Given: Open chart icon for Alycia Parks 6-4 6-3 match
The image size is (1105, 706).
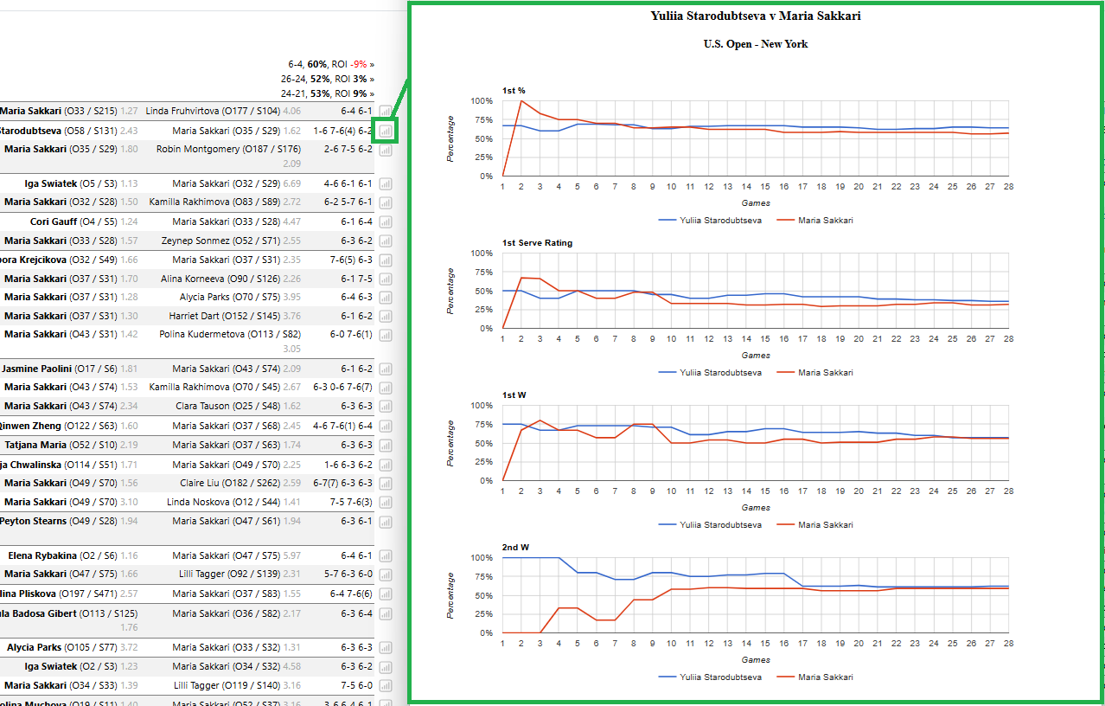Looking at the screenshot, I should click(385, 298).
